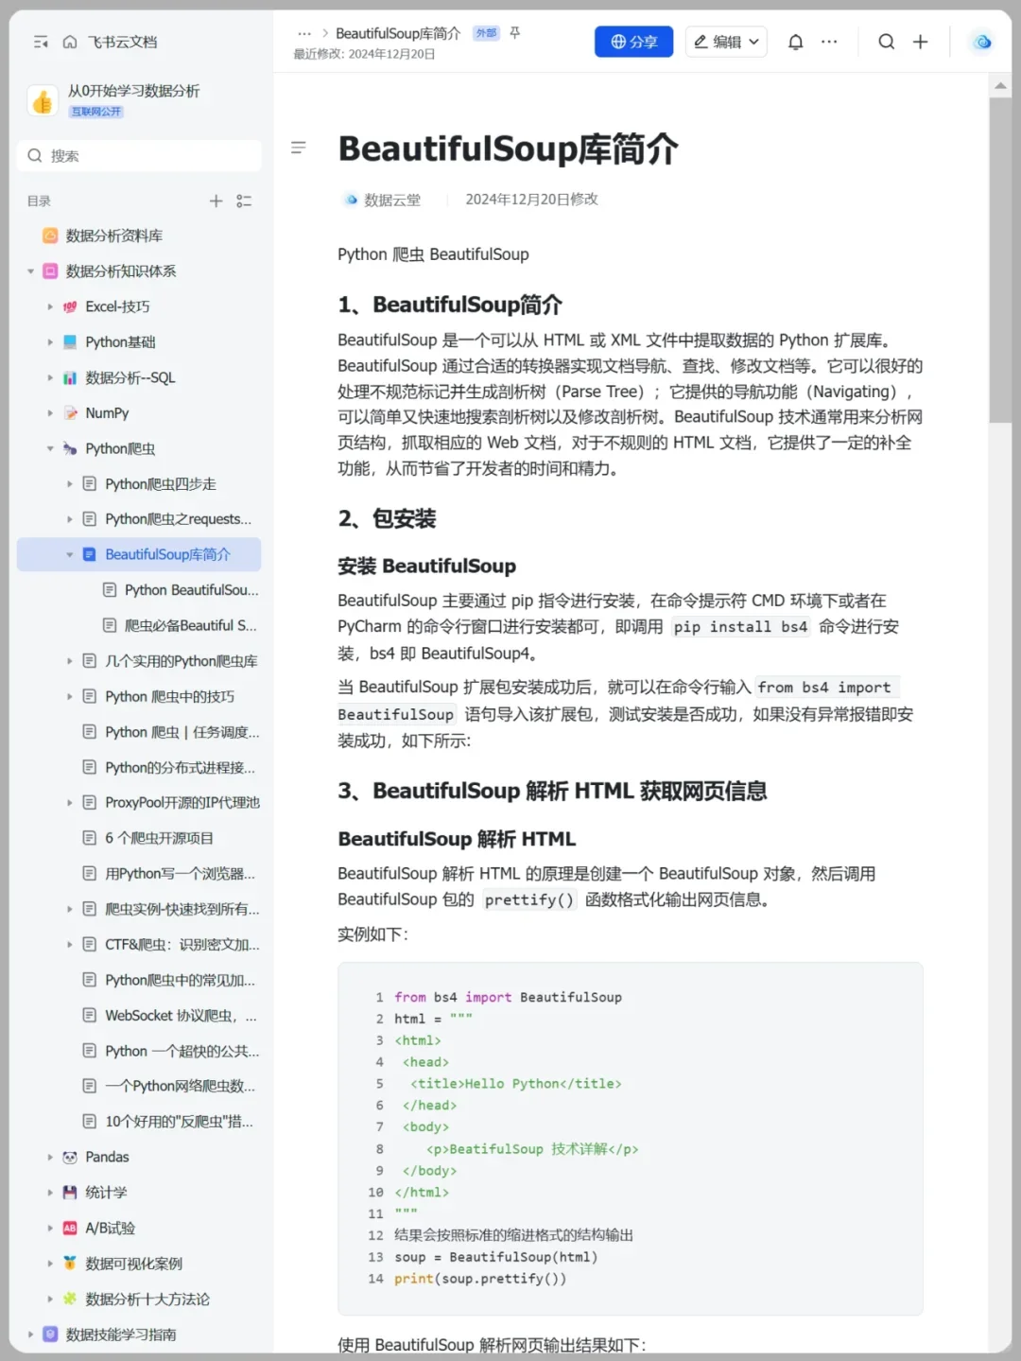
Task: Expand the Python基础 tree section
Action: (x=50, y=341)
